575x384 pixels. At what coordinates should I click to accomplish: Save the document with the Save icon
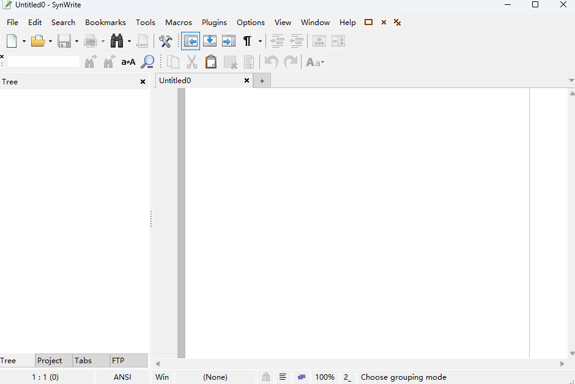pos(64,41)
